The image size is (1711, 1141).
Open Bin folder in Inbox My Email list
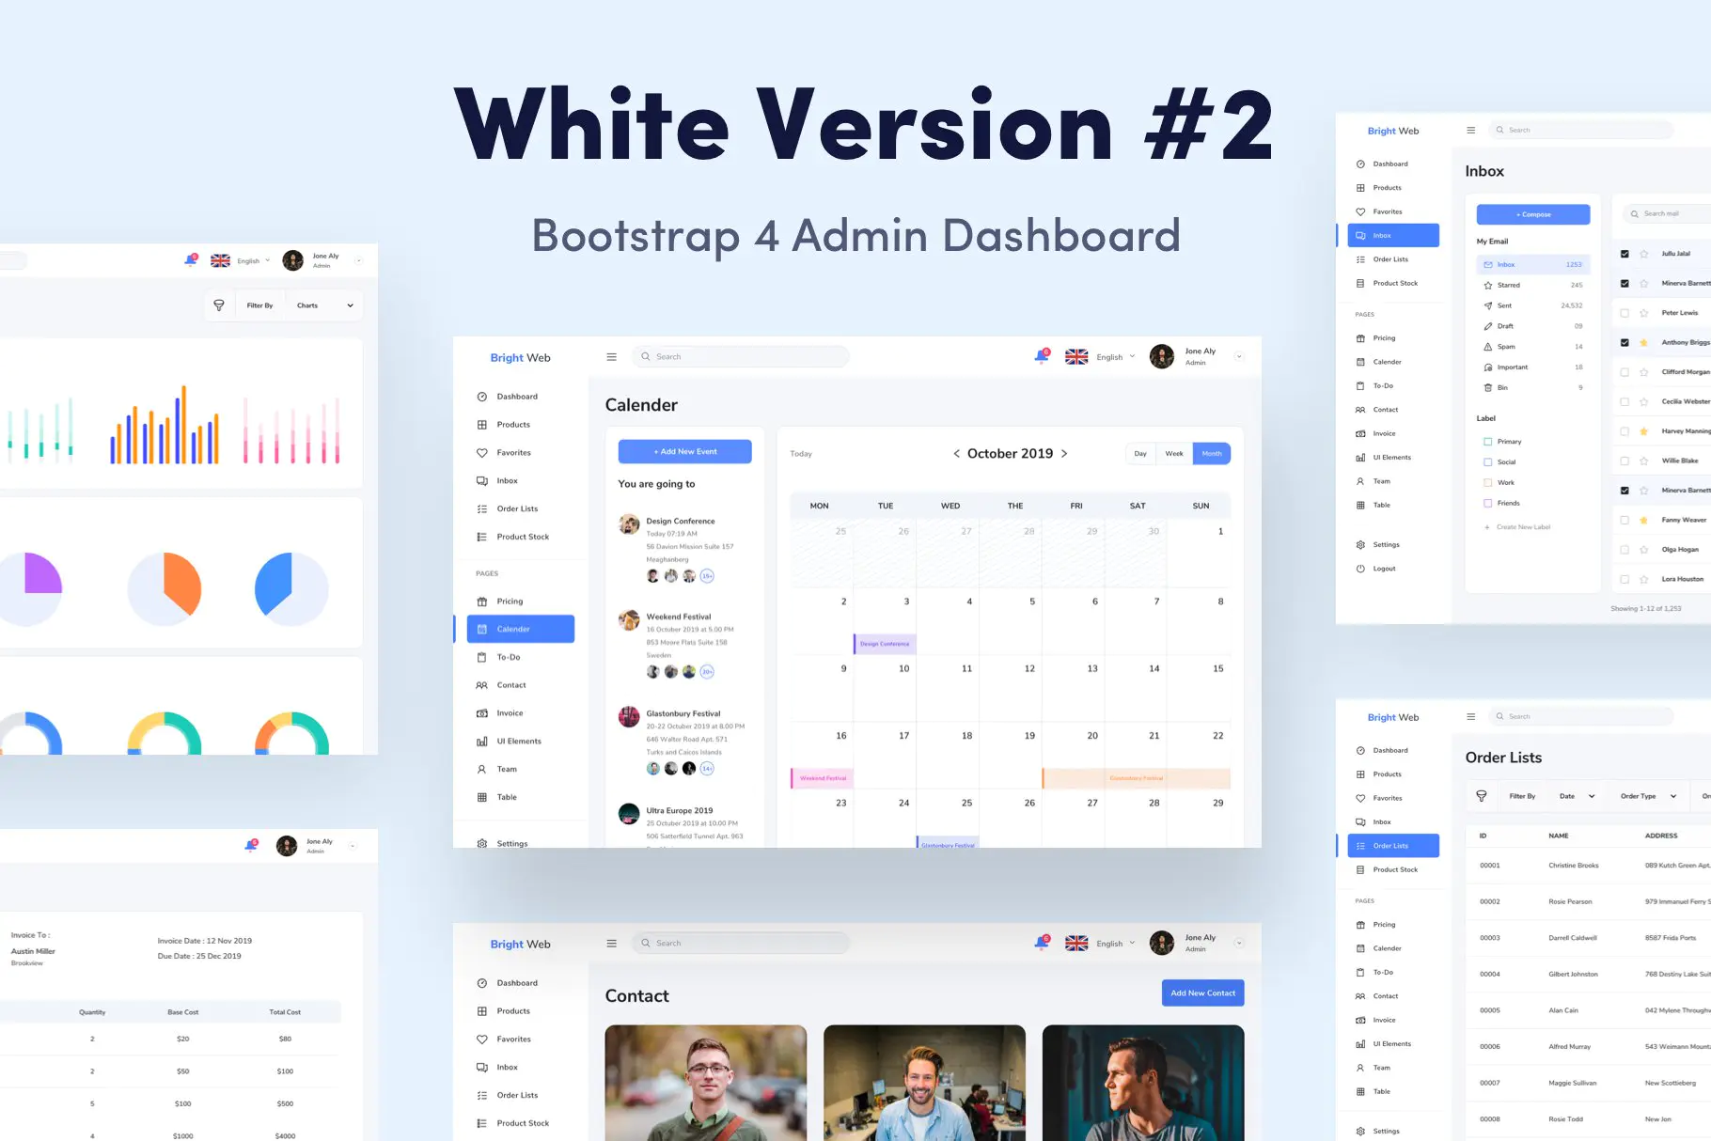(1532, 387)
